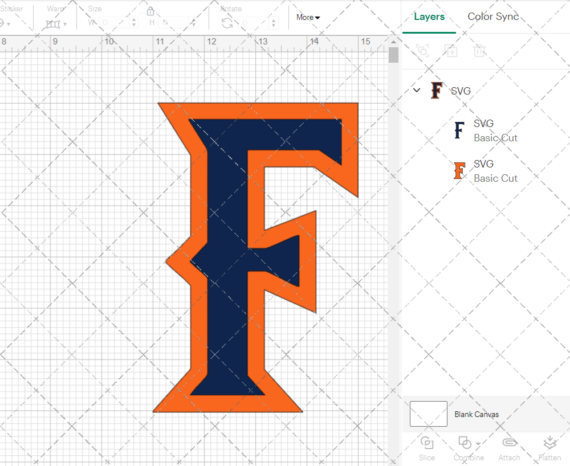Switch to the Color Sync tab
Viewport: 570px width, 466px height.
click(493, 17)
